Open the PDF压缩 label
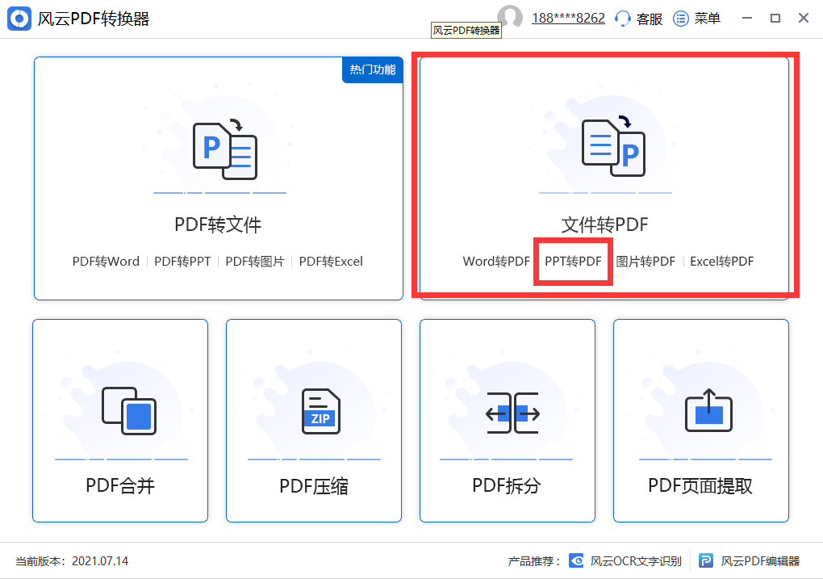Screen dimensions: 823x579 pyautogui.click(x=314, y=486)
